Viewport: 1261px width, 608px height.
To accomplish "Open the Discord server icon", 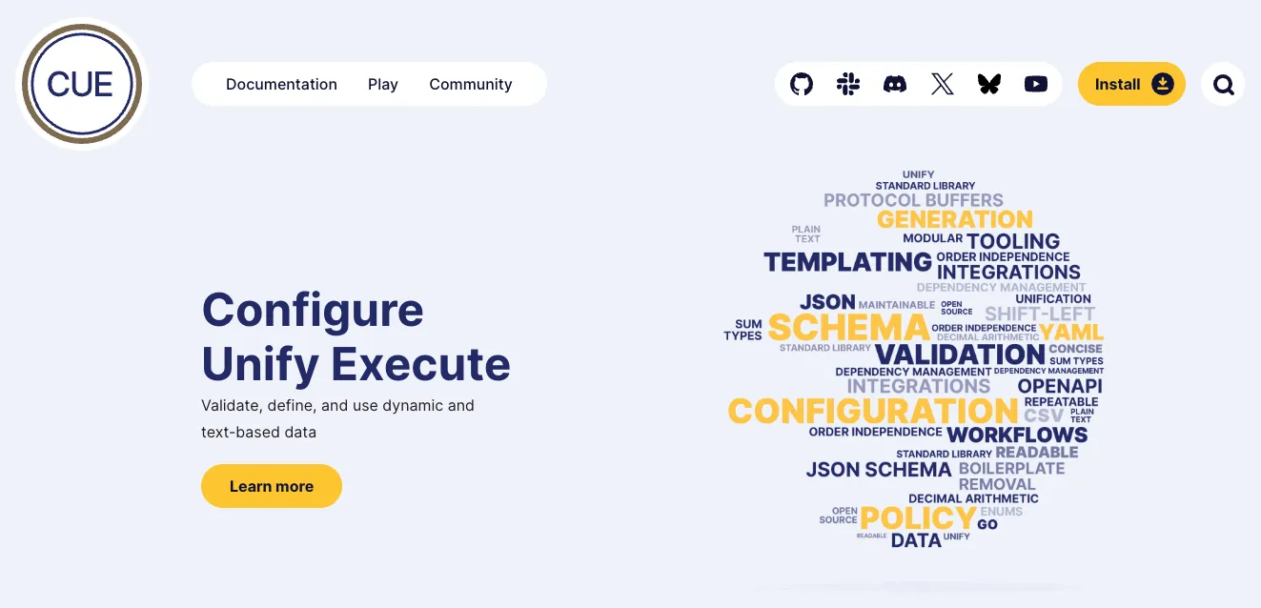I will pos(895,84).
